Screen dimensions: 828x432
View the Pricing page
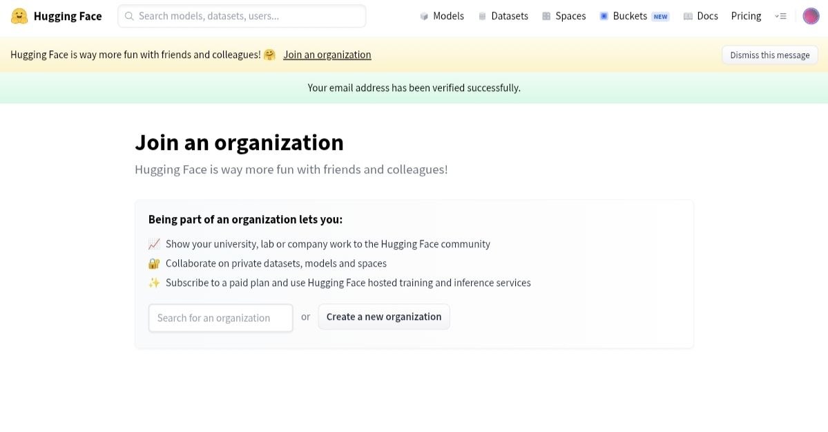click(746, 16)
